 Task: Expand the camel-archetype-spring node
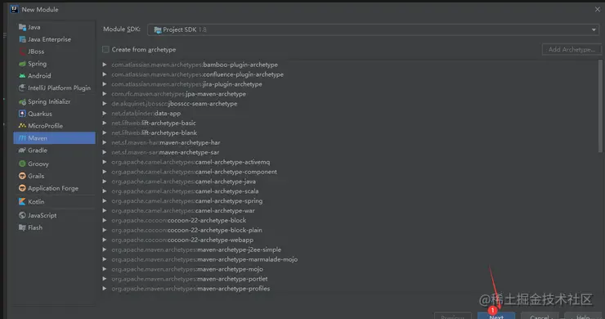coord(105,201)
